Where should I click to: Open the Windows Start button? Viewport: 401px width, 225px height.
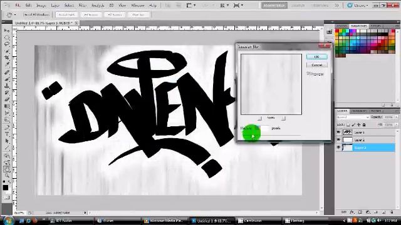click(x=8, y=220)
